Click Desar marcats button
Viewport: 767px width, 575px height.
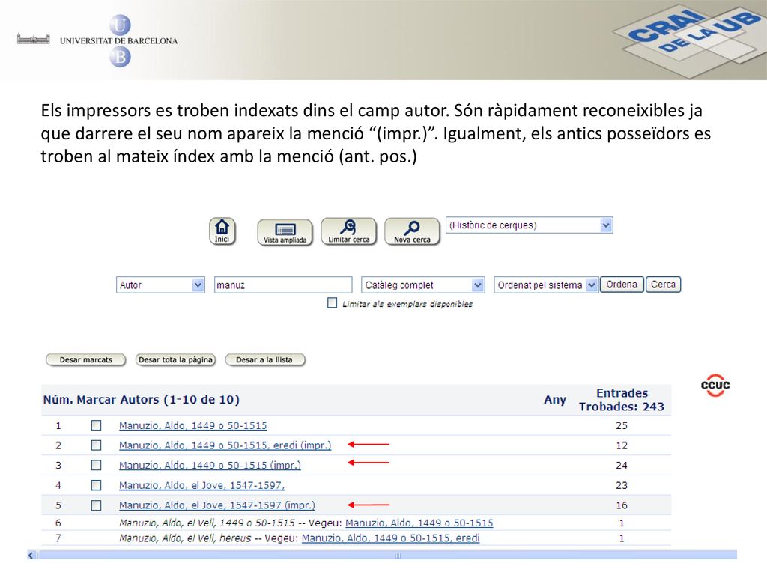coord(86,360)
